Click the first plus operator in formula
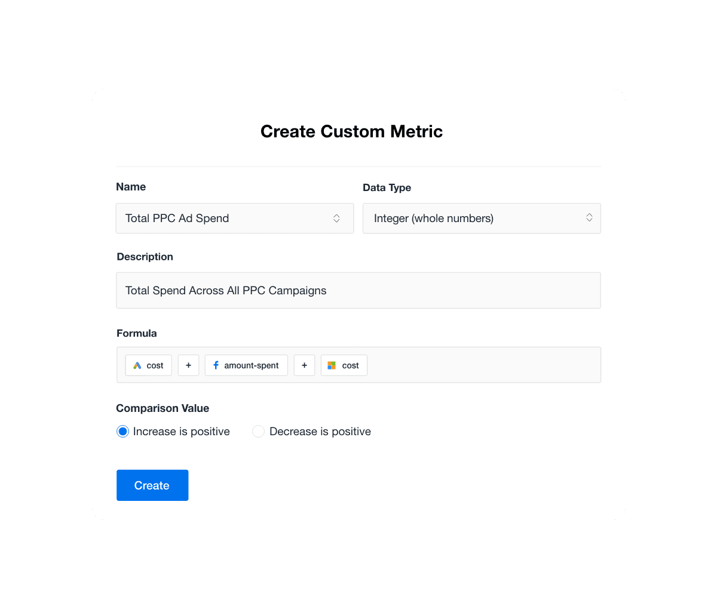The width and height of the screenshot is (717, 597). (x=188, y=365)
